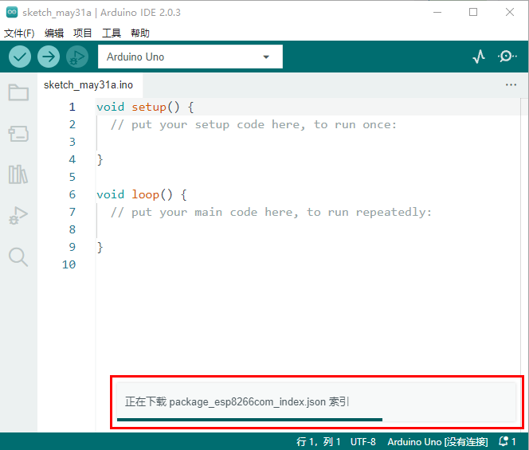
Task: Click the closing brace on line 9
Action: tap(100, 247)
